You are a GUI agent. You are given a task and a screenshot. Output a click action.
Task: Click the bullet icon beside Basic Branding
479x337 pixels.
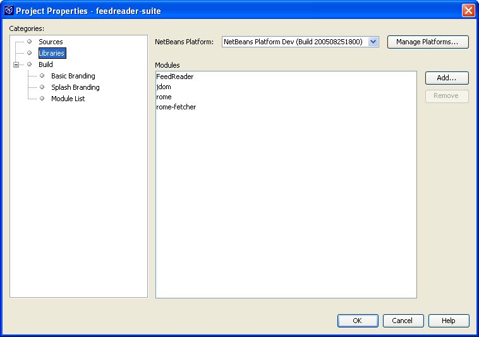pos(42,75)
